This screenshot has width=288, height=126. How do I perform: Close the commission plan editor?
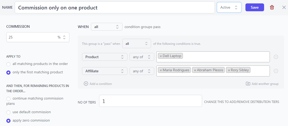[x=284, y=8]
